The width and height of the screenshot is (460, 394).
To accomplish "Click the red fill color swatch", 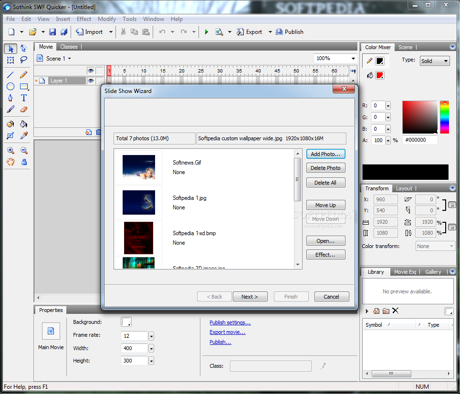I will (380, 75).
